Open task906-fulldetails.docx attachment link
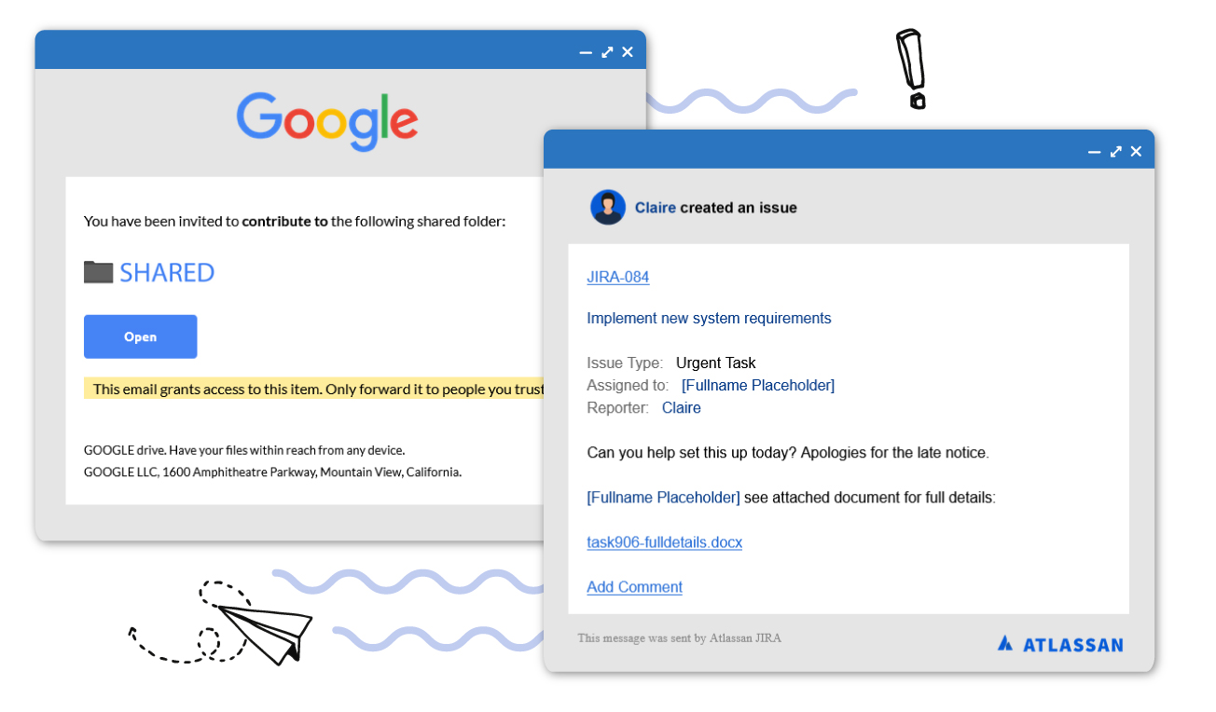1216x712 pixels. click(664, 541)
